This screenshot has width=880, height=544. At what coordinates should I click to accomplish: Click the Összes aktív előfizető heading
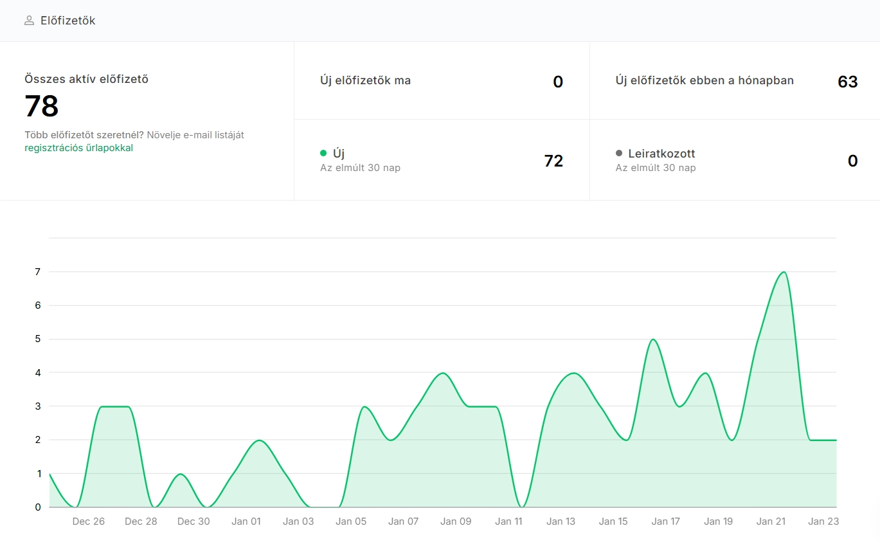86,80
